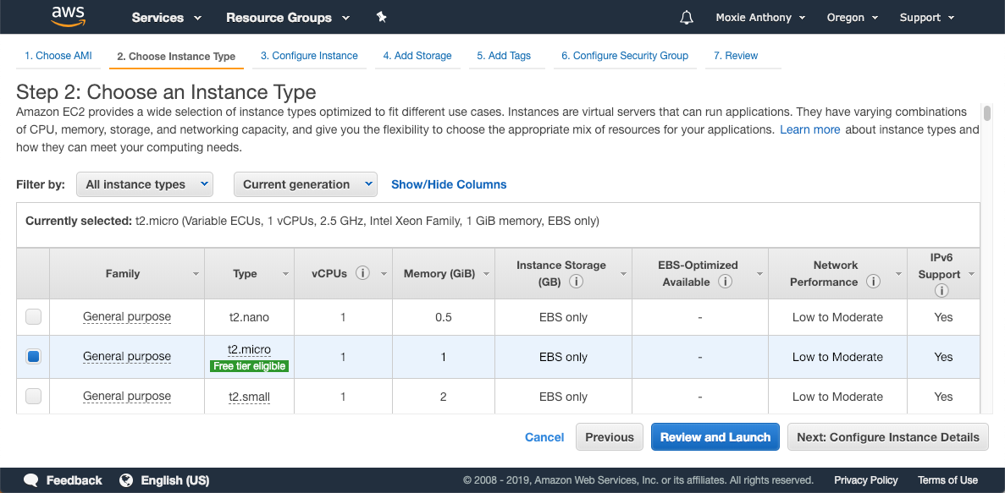This screenshot has height=493, width=1005.
Task: Click General purpose in the t2.small row
Action: click(127, 397)
